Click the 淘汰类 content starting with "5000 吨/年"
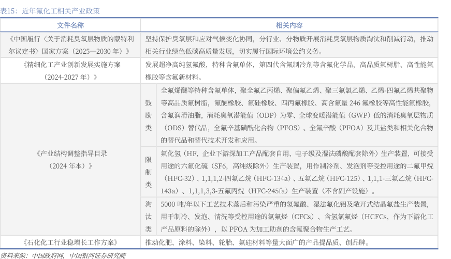451x259 pixels. point(297,216)
